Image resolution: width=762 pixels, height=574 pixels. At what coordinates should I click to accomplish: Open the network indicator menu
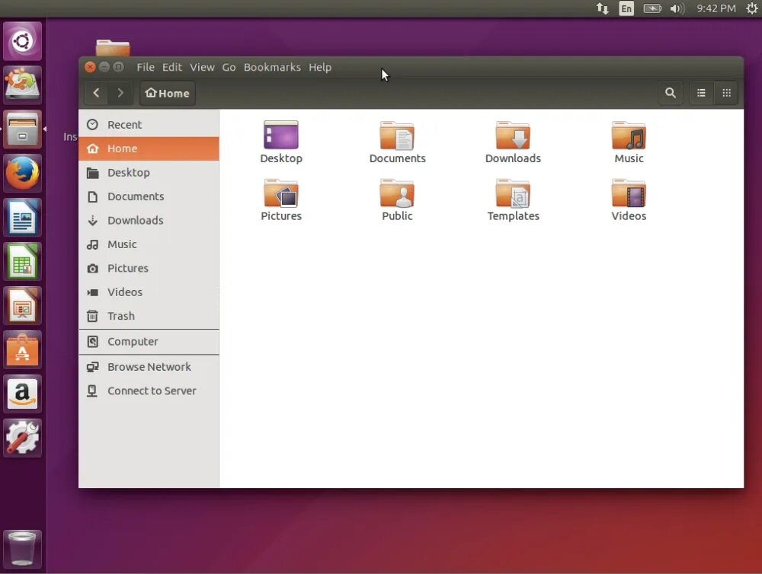pos(602,8)
